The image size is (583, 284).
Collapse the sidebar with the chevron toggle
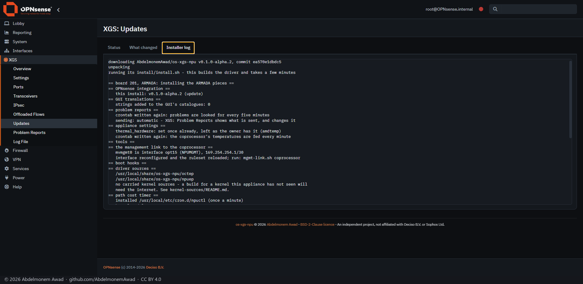tap(58, 10)
